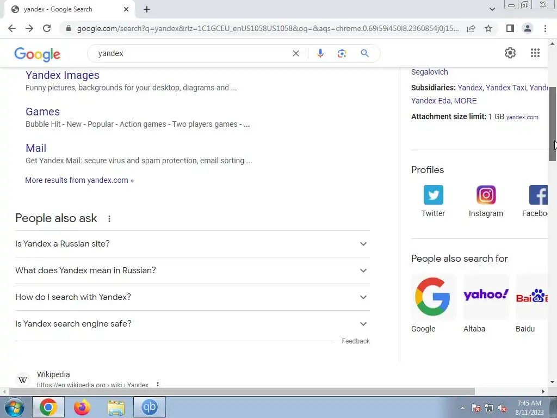Open the Facebook profile icon
This screenshot has width=557, height=418.
(538, 195)
